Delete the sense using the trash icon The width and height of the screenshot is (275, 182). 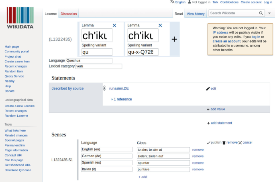224,142
